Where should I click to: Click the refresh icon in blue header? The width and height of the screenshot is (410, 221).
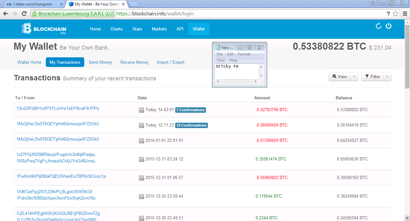[378, 26]
